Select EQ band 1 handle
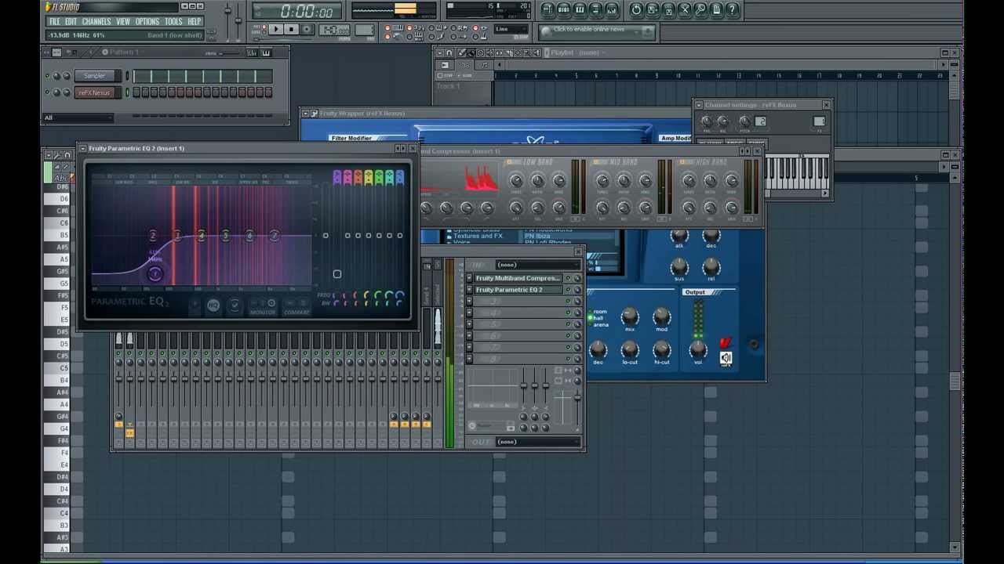 pyautogui.click(x=155, y=273)
